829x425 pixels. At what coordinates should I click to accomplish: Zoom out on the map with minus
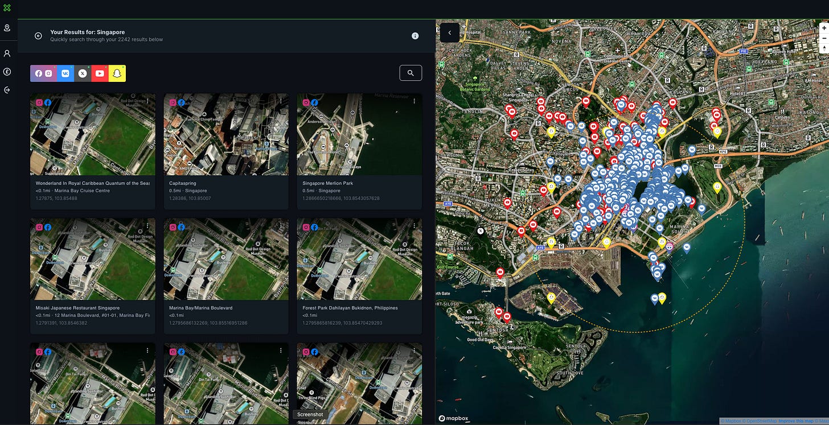(x=824, y=38)
